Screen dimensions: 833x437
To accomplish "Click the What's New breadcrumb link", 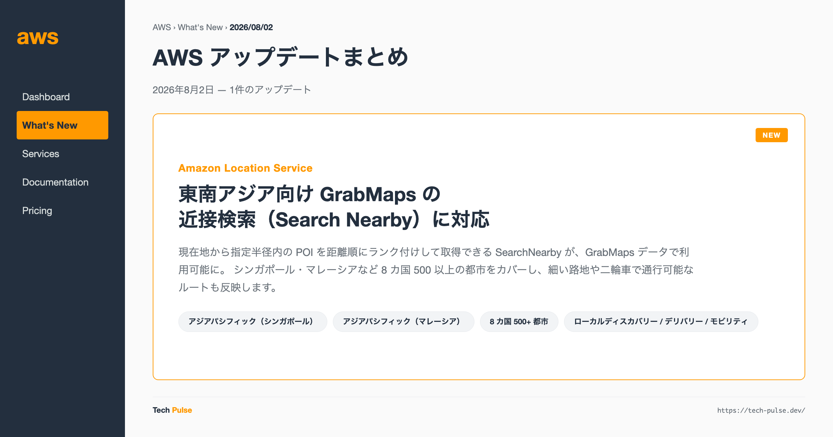I will click(x=200, y=27).
